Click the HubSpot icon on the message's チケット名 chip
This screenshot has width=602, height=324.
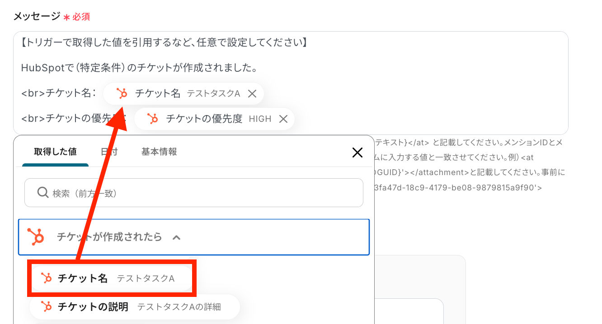click(x=122, y=93)
